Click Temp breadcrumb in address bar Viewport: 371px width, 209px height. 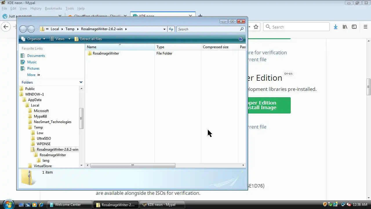click(70, 29)
